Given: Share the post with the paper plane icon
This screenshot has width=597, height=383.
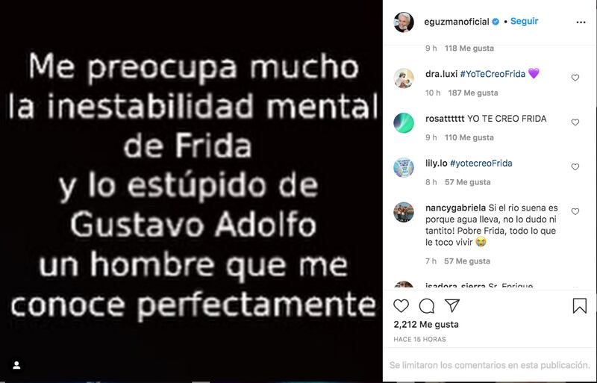Looking at the screenshot, I should point(452,305).
